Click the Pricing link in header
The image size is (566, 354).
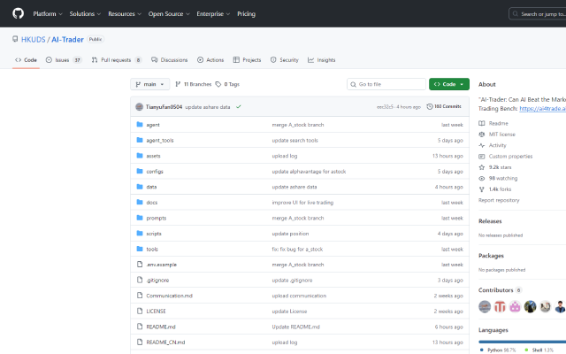pos(246,14)
